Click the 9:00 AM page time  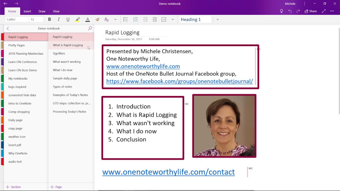[x=154, y=39]
